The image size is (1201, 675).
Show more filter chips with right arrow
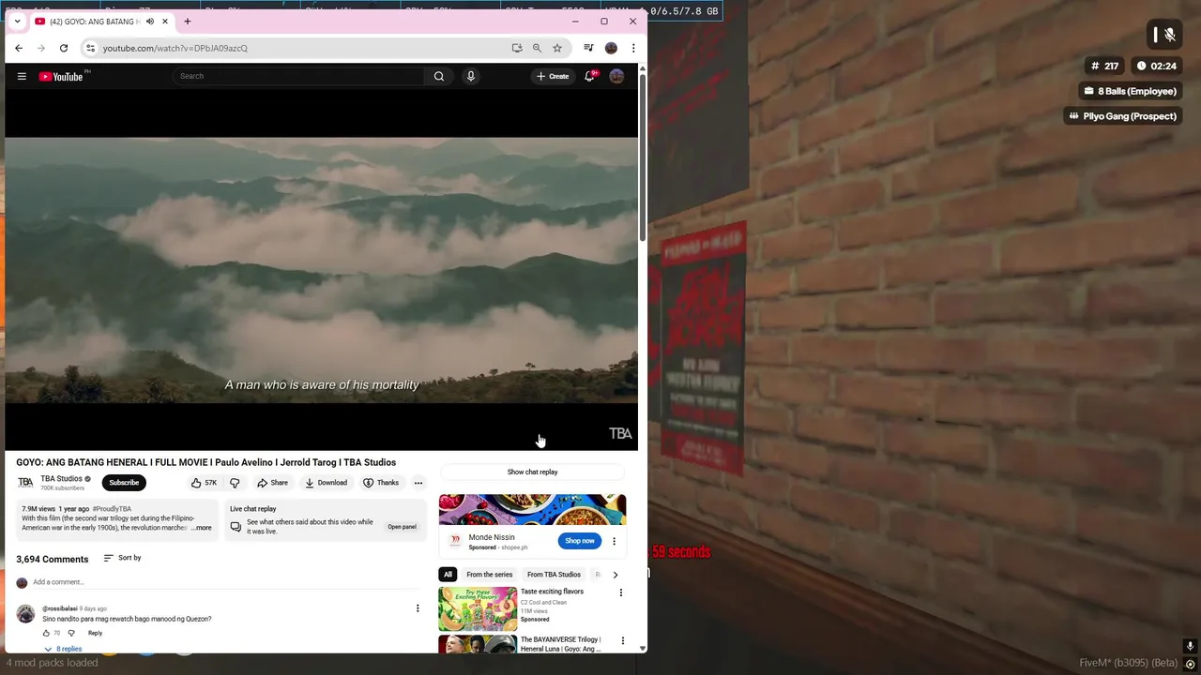click(x=615, y=575)
